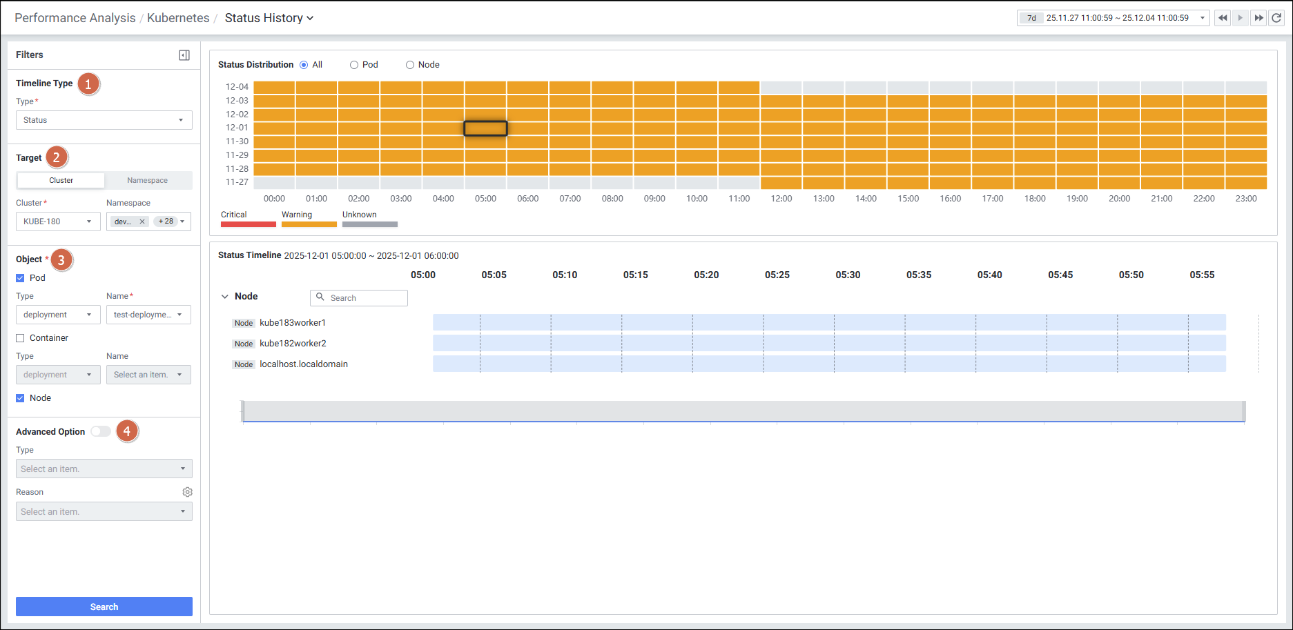Select the Node radio button in Status Distribution
This screenshot has height=630, width=1293.
[x=410, y=65]
